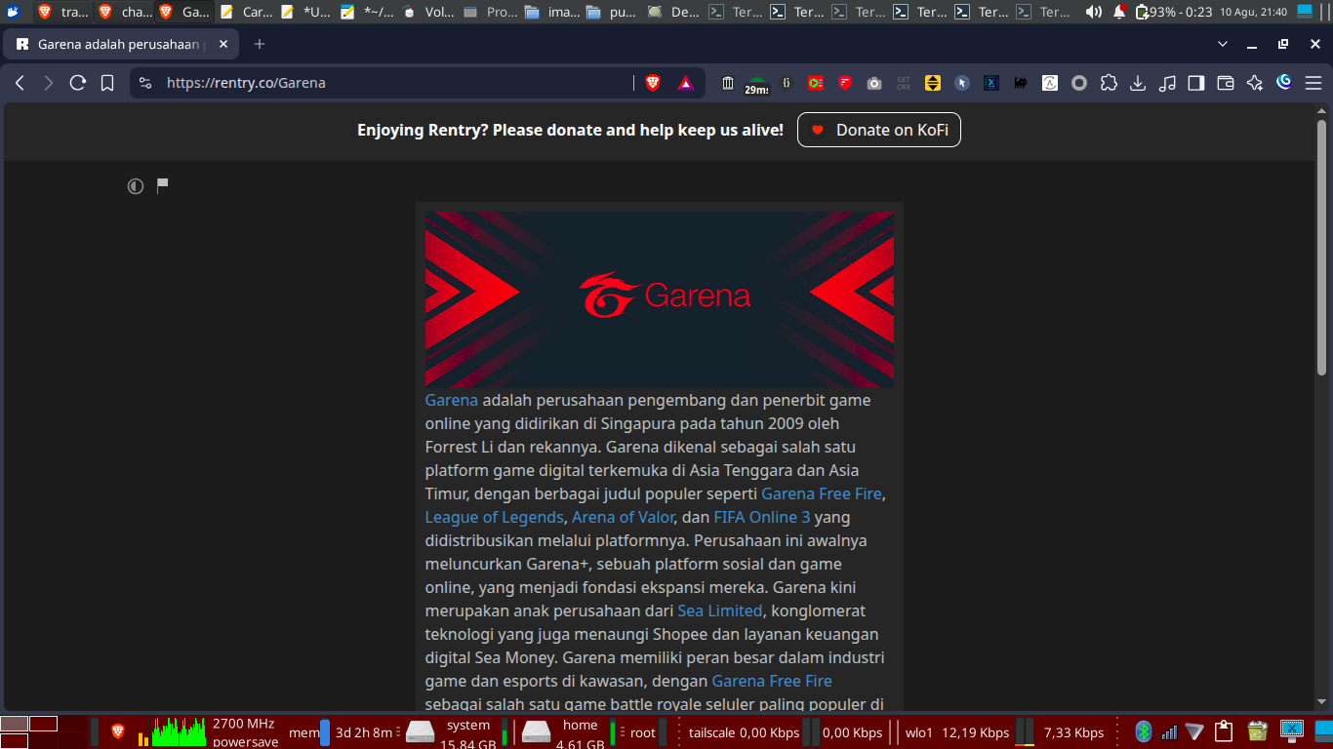Click the Donate on KoFi button

(x=879, y=130)
